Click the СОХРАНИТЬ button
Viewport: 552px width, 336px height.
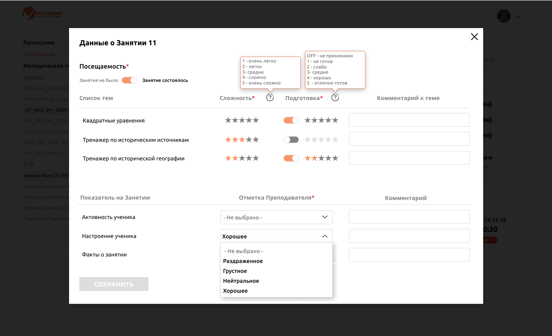[x=114, y=284]
